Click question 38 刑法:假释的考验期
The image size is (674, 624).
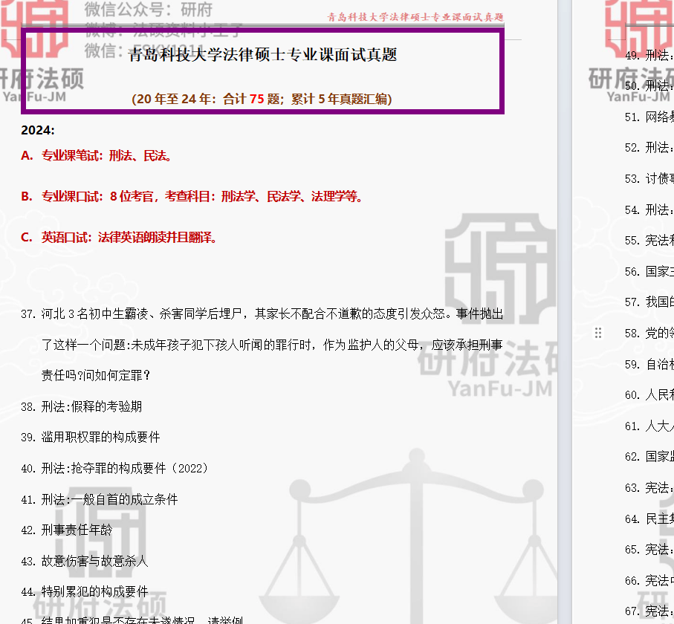(x=82, y=406)
